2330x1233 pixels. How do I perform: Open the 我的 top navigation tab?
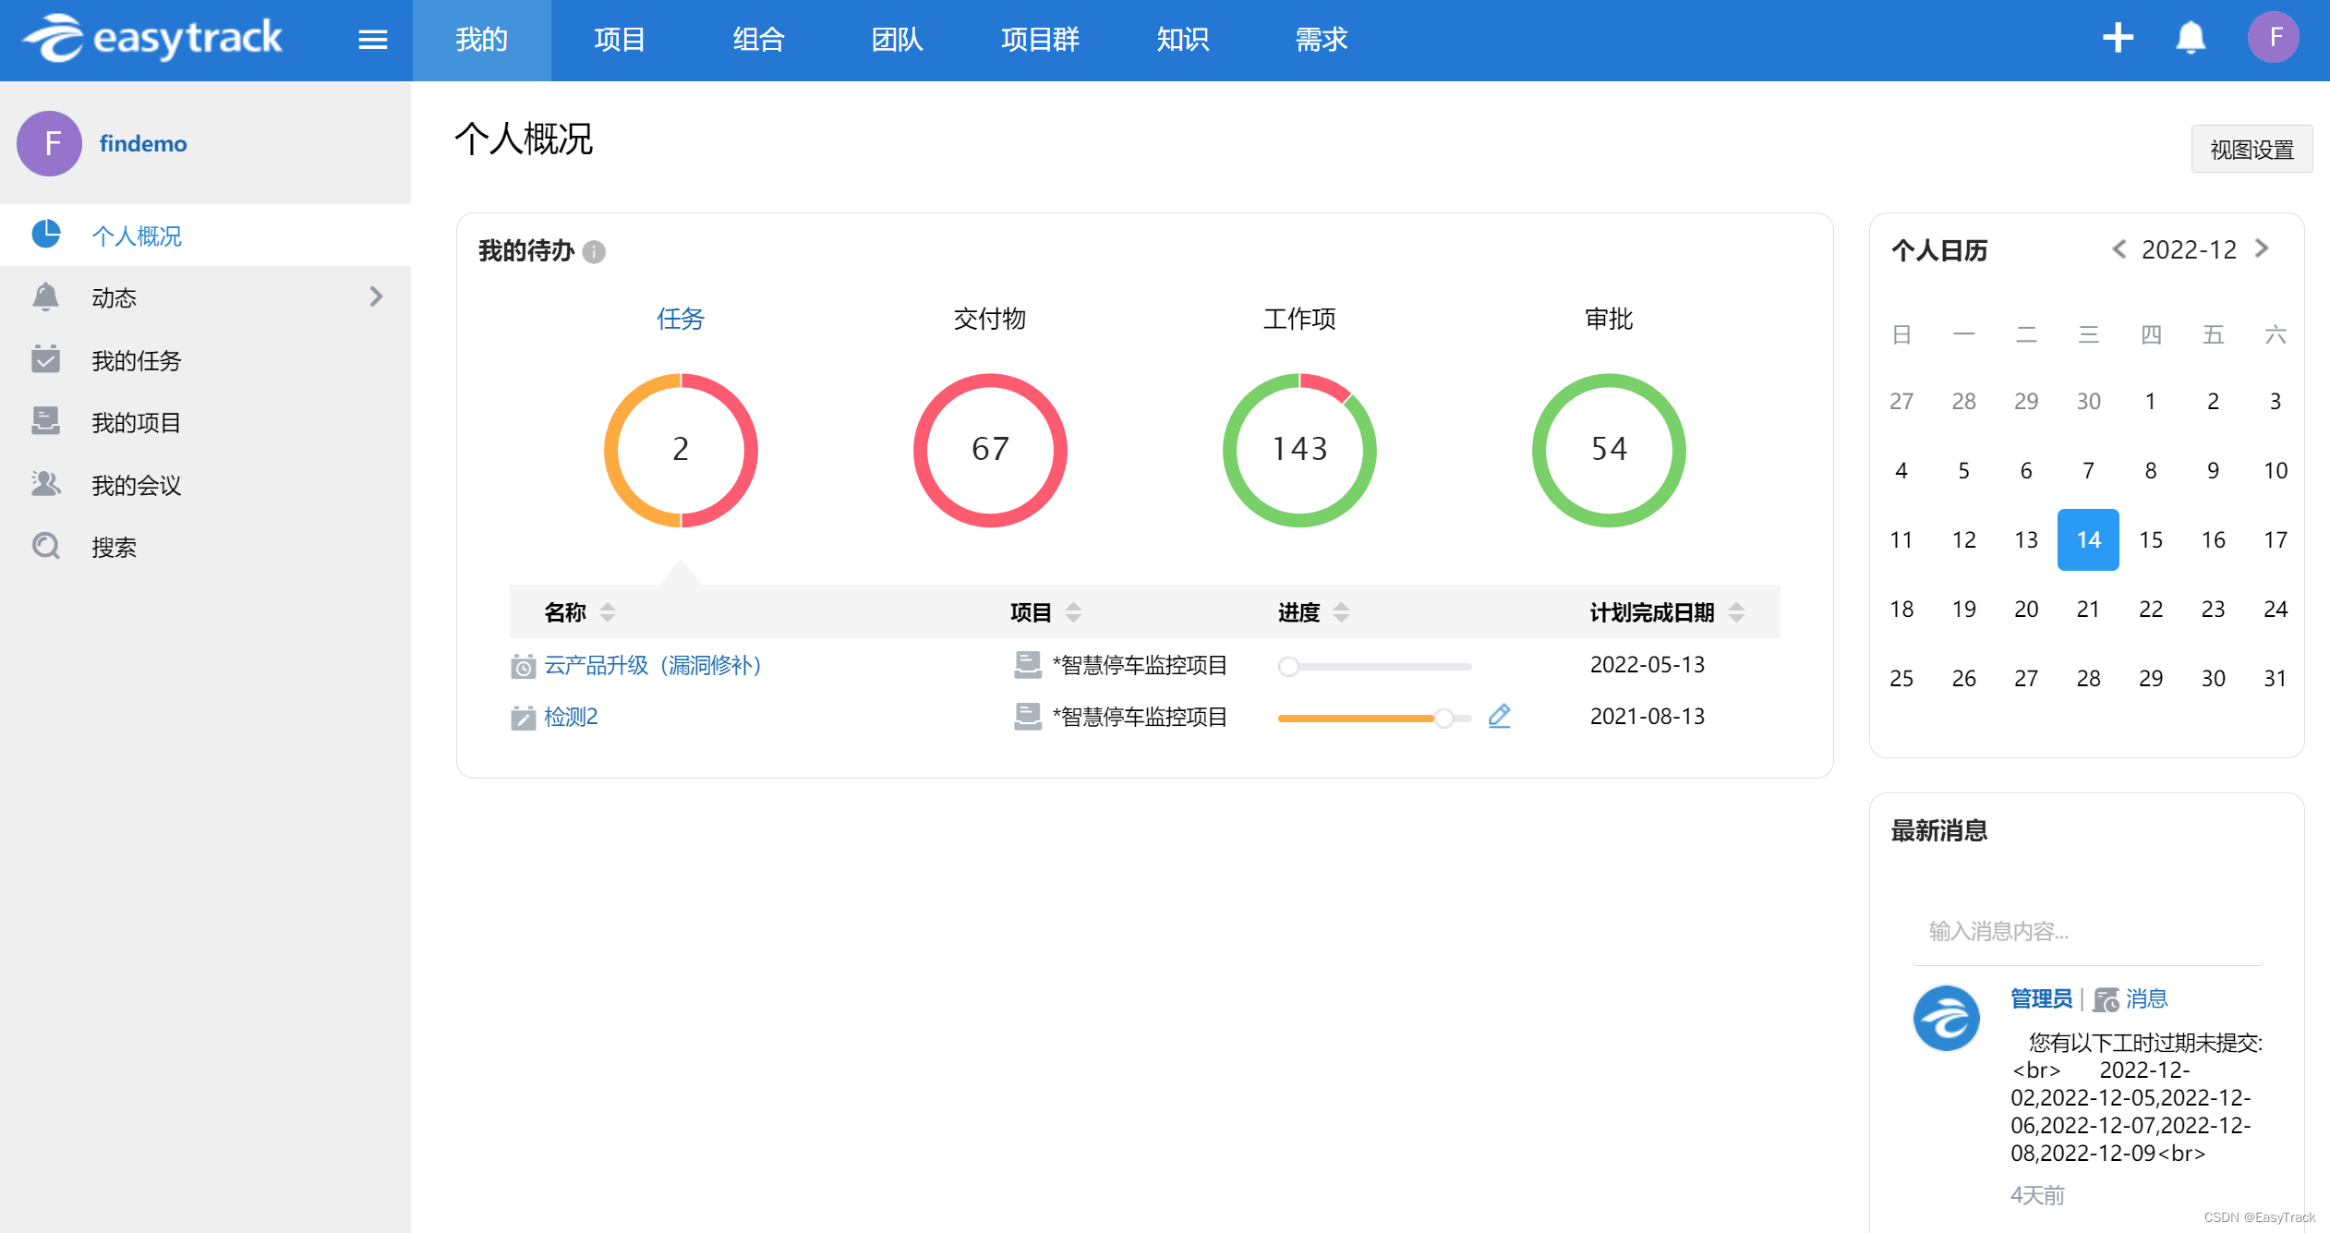(482, 40)
